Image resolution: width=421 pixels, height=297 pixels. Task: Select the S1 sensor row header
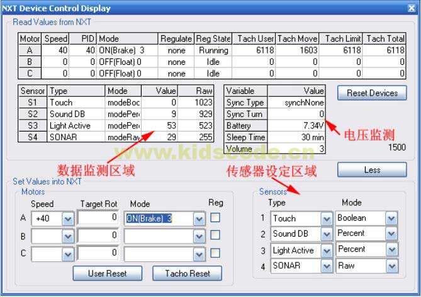[33, 103]
